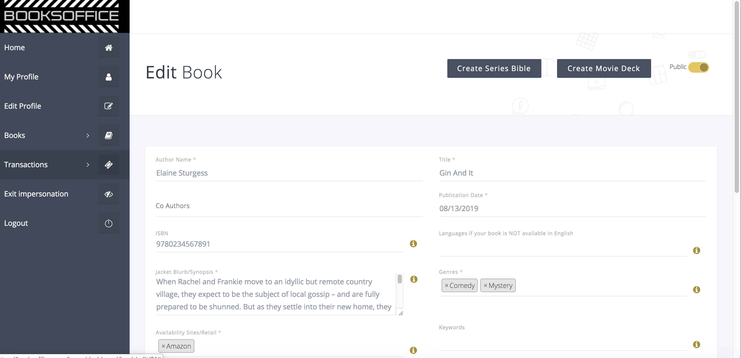Image resolution: width=741 pixels, height=358 pixels.
Task: Select Logout menu item
Action: [16, 223]
